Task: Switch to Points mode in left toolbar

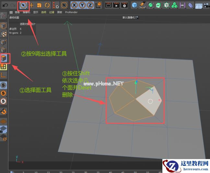Action: pyautogui.click(x=4, y=42)
